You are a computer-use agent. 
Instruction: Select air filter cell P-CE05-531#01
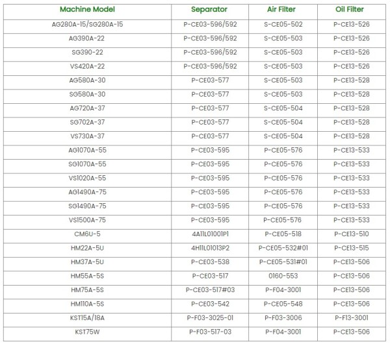click(283, 262)
